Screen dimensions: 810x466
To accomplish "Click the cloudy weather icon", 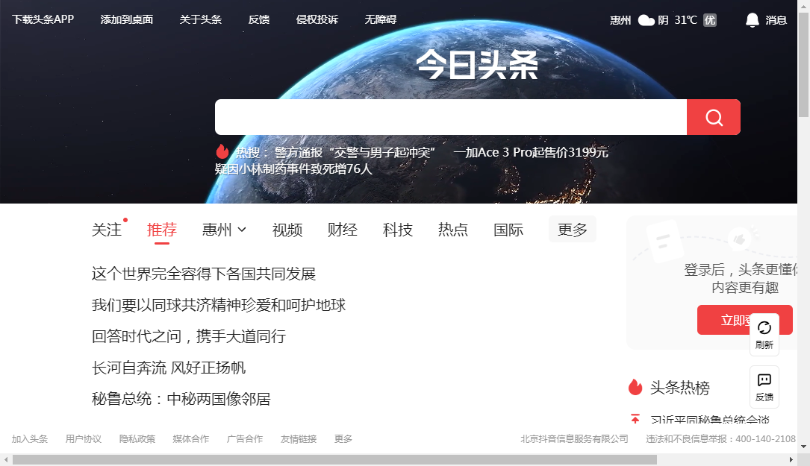I will pos(646,20).
